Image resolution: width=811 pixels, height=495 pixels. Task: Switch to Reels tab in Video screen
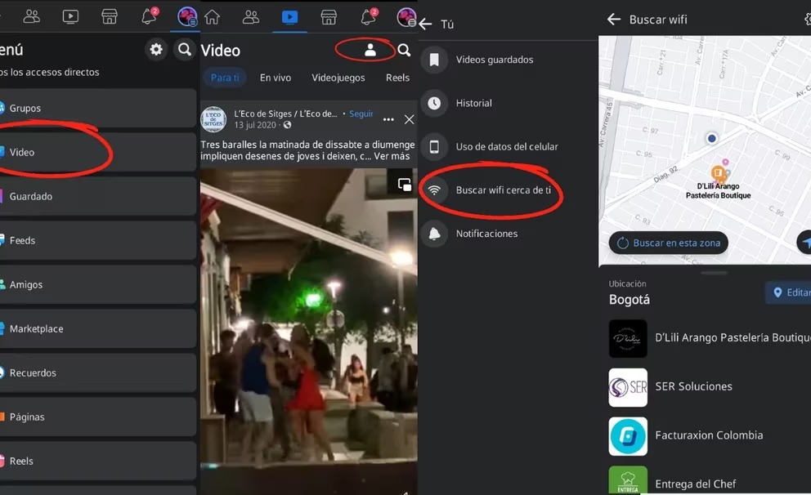click(x=398, y=78)
